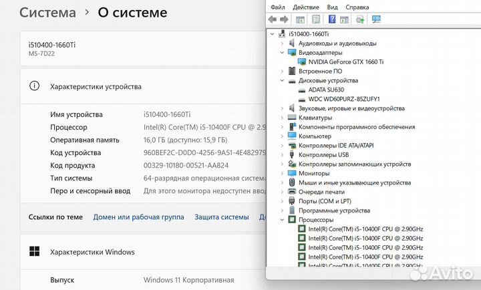481x290 pixels.
Task: Click the keyboard icon next to Клавиатуры
Action: click(292, 117)
